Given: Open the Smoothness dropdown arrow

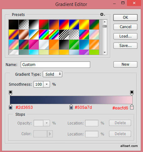Looking at the screenshot, I should click(47, 84).
